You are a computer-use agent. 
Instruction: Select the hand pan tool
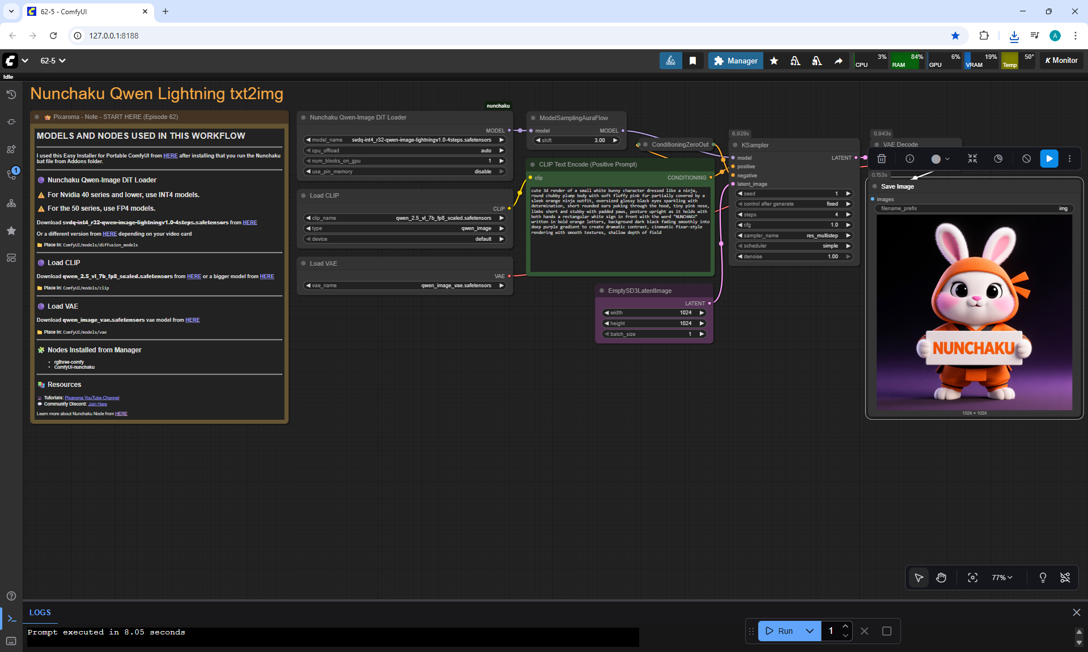click(941, 578)
